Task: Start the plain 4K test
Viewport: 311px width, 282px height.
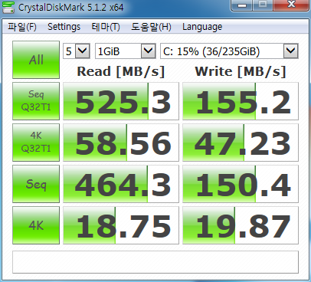Action: tap(36, 225)
